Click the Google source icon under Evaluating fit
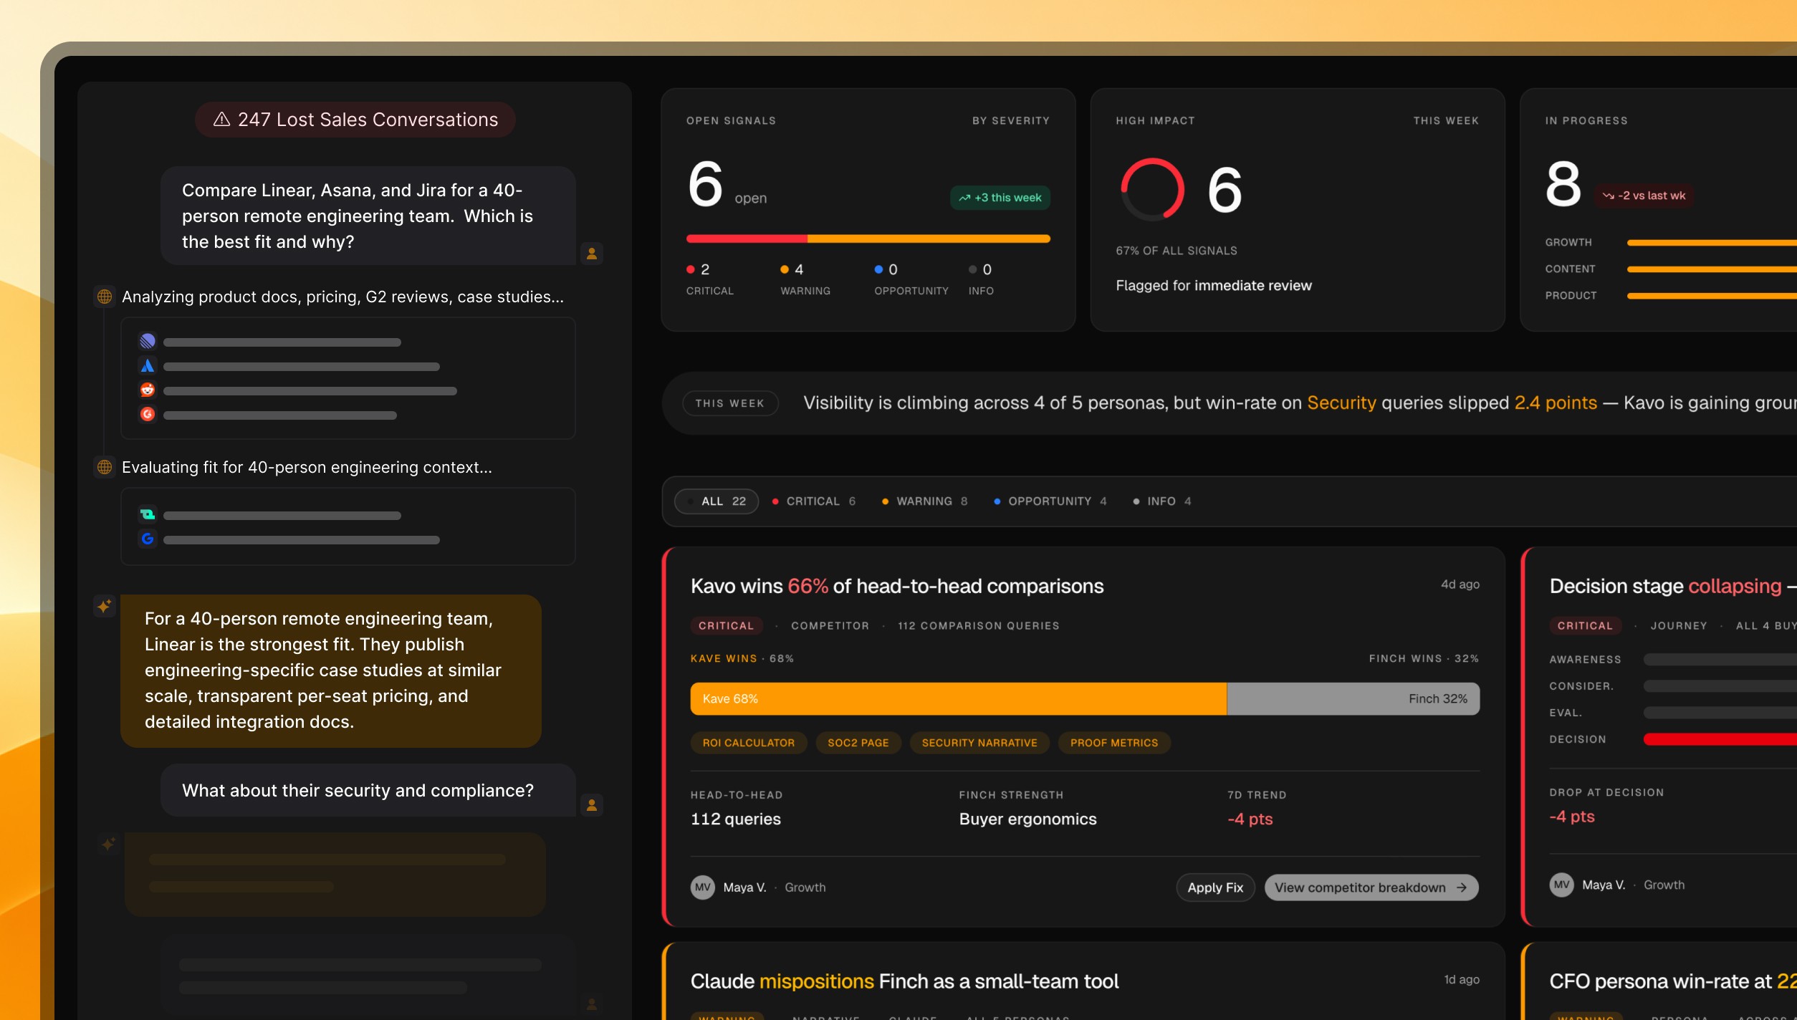This screenshot has height=1020, width=1797. point(148,539)
